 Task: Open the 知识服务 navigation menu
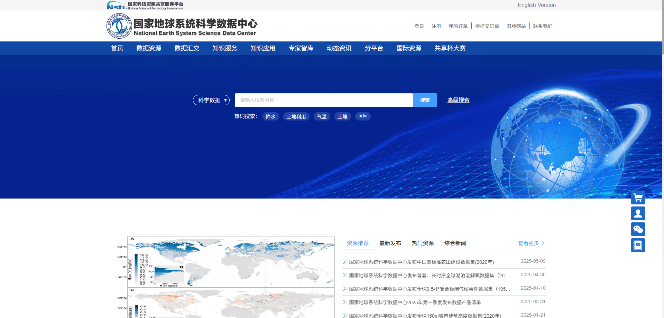click(225, 48)
